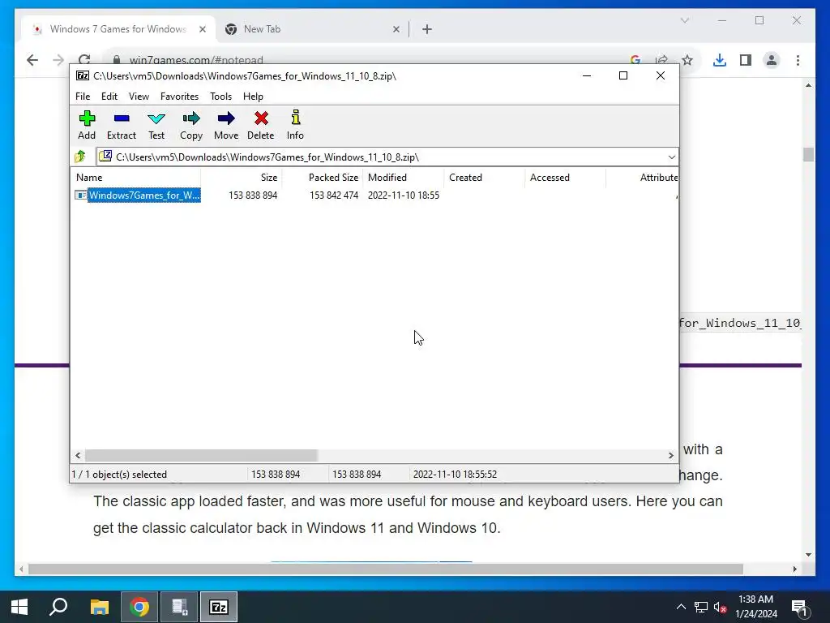This screenshot has height=623, width=830.
Task: Open the View menu
Action: 139,97
